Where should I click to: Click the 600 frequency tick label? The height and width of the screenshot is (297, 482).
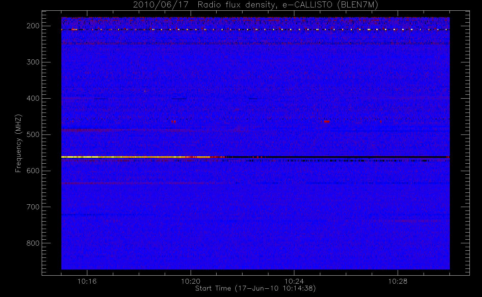coord(33,171)
